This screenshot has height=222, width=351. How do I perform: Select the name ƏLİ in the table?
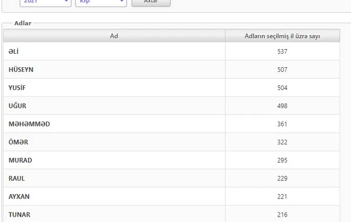pyautogui.click(x=13, y=51)
